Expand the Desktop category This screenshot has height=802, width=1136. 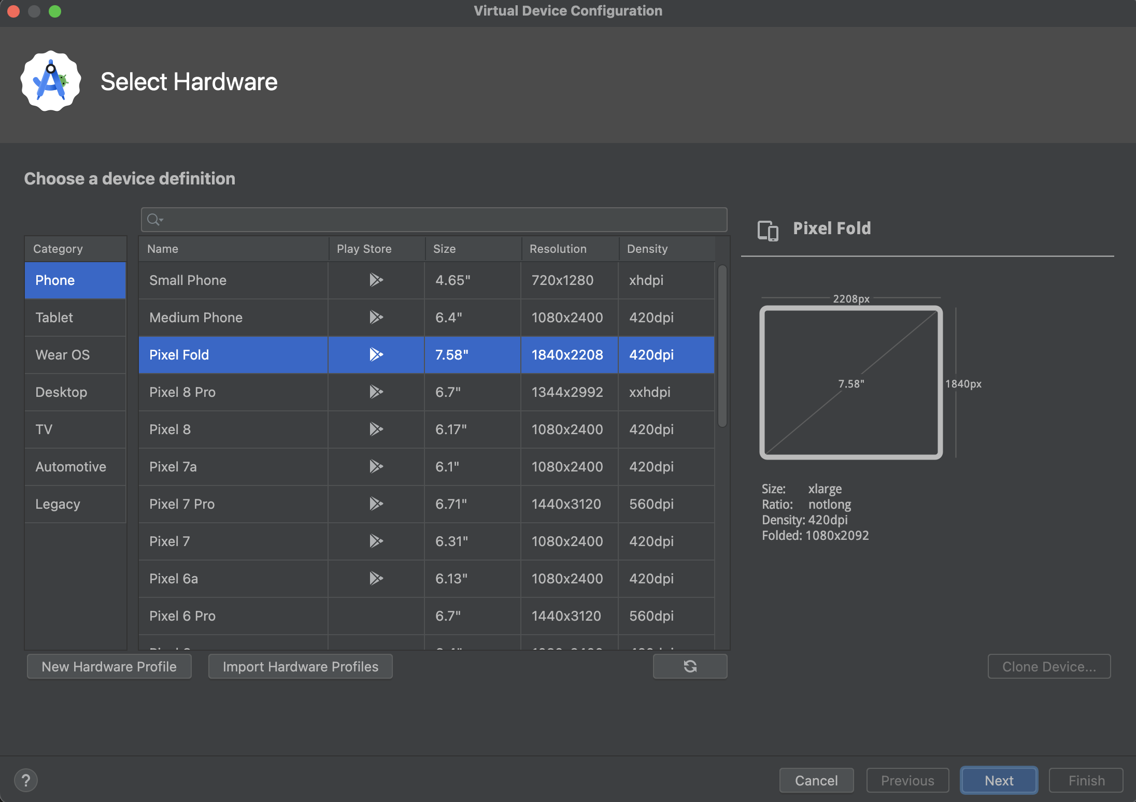tap(61, 391)
